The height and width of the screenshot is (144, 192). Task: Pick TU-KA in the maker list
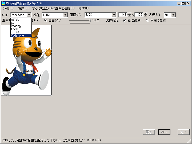(21, 32)
